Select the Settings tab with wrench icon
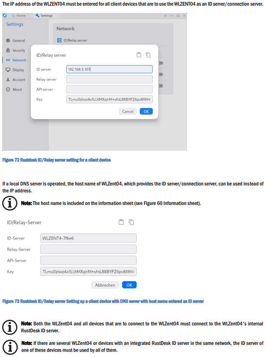 pos(44,16)
